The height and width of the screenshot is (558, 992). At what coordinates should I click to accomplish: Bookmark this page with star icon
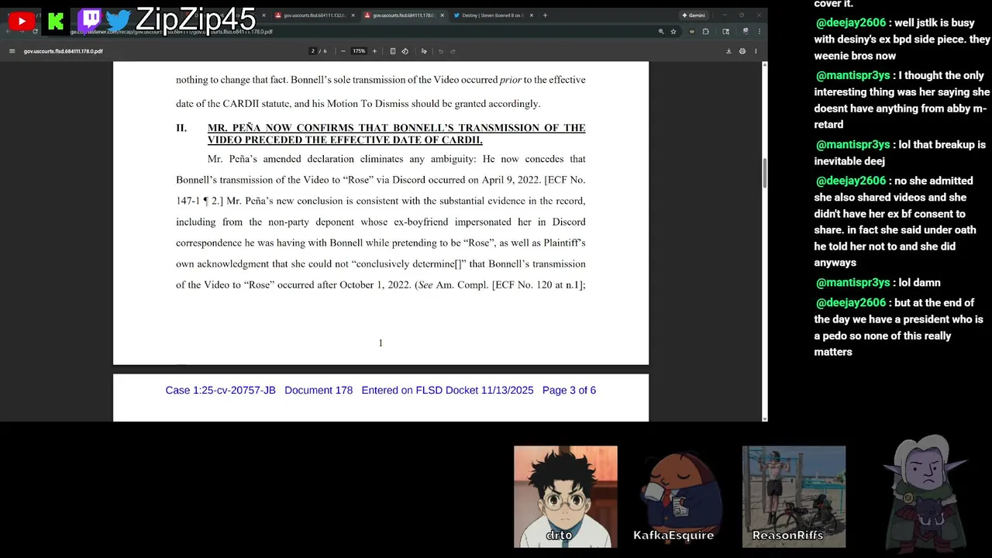[x=673, y=32]
